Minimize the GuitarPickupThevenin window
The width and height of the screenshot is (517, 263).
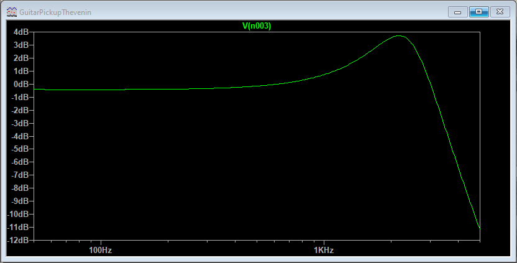pos(457,12)
